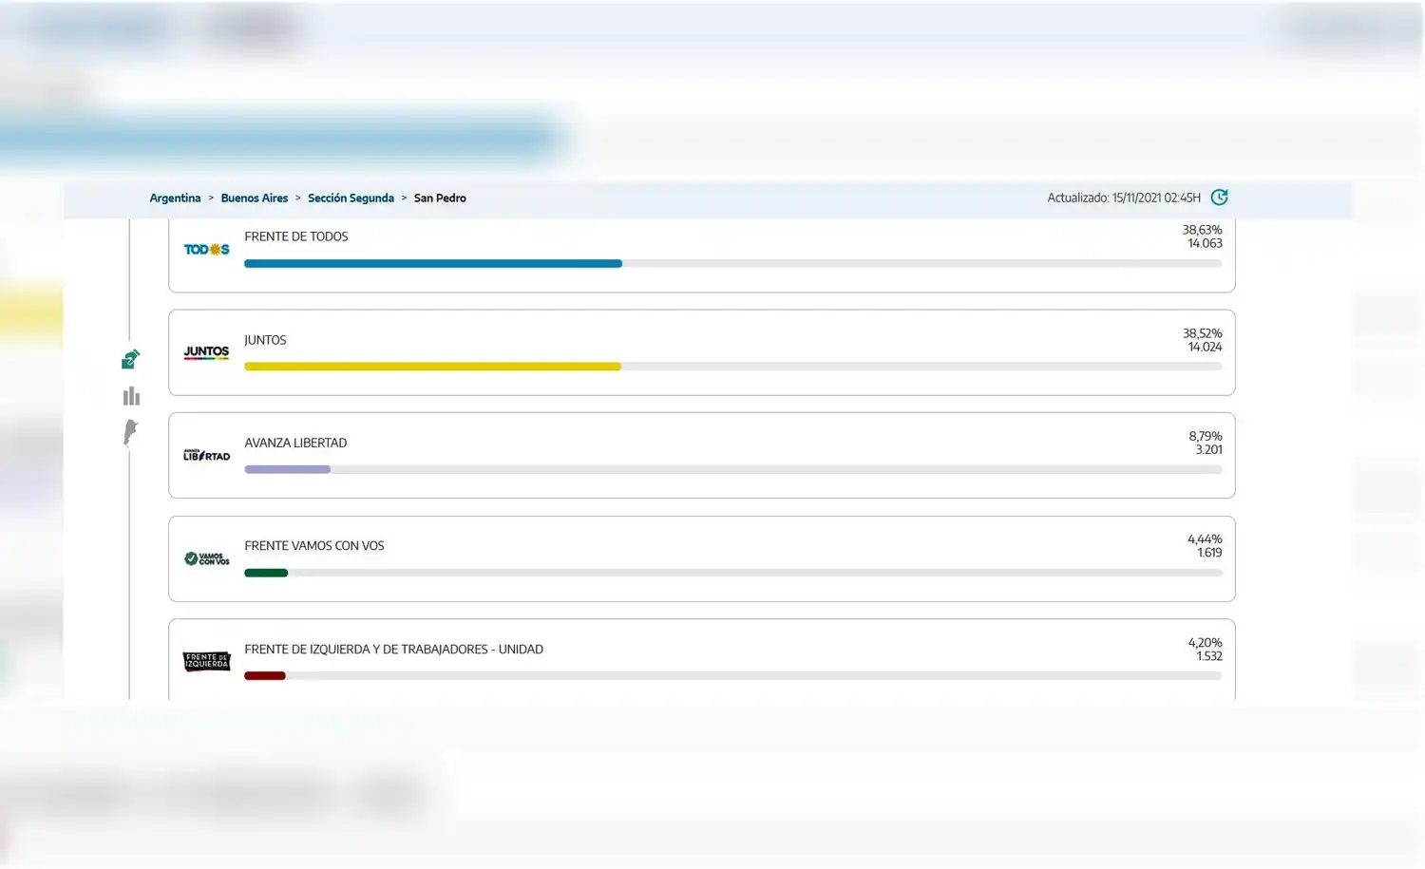Screen dimensions: 1425x869
Task: Select the AVANZA LIBERTAD party name
Action: (295, 443)
